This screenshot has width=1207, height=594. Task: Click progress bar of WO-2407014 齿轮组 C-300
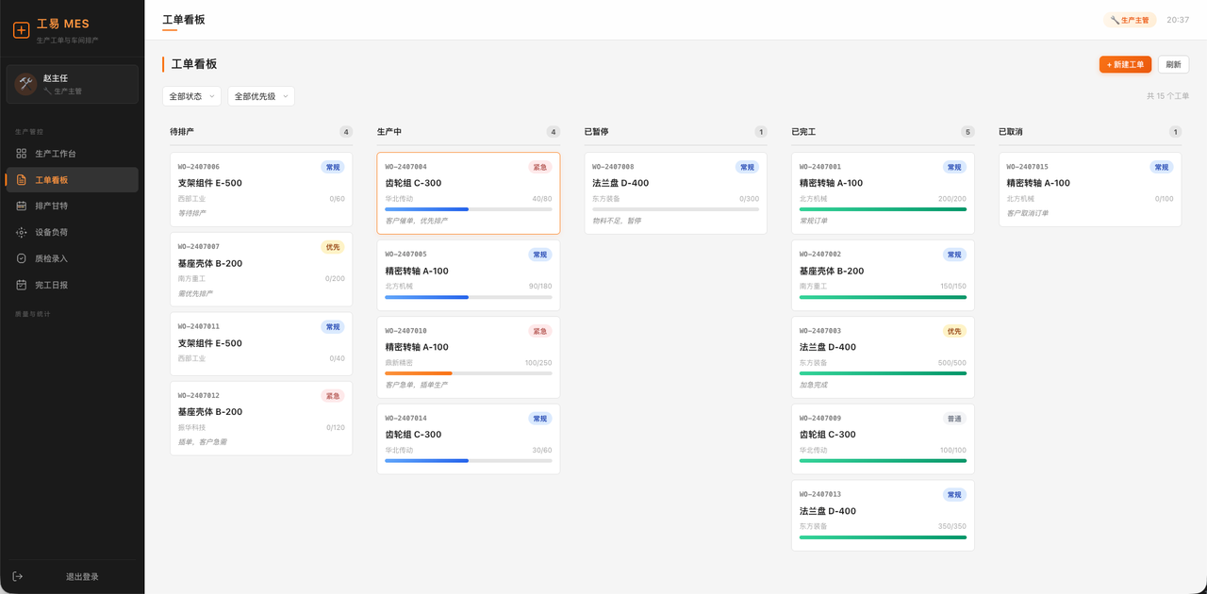pyautogui.click(x=468, y=461)
